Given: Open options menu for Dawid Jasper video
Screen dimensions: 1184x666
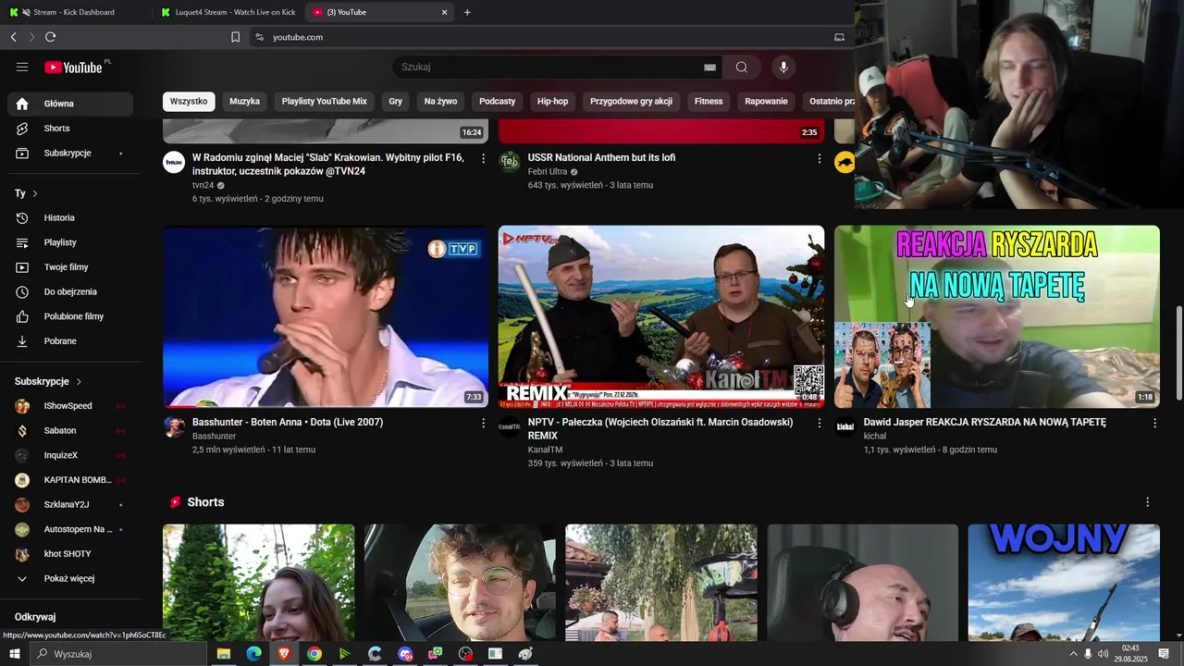Looking at the screenshot, I should click(x=1154, y=423).
